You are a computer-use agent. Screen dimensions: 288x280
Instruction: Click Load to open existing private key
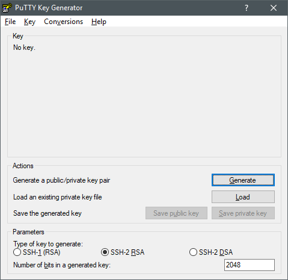243,197
